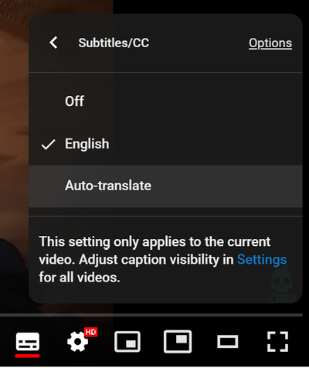Enable picture-in-picture mode icon
309x372 pixels.
click(178, 341)
